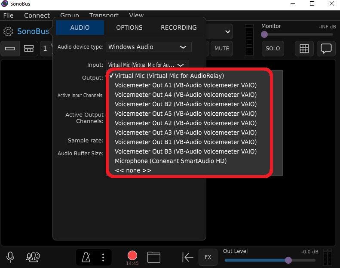
Task: Click the output level meter
Action: (328, 257)
